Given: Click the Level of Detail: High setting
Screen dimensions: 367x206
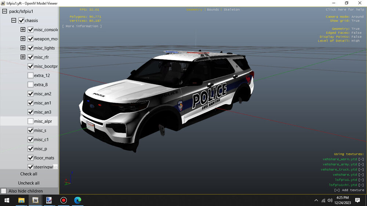Looking at the screenshot, I should 339,41.
